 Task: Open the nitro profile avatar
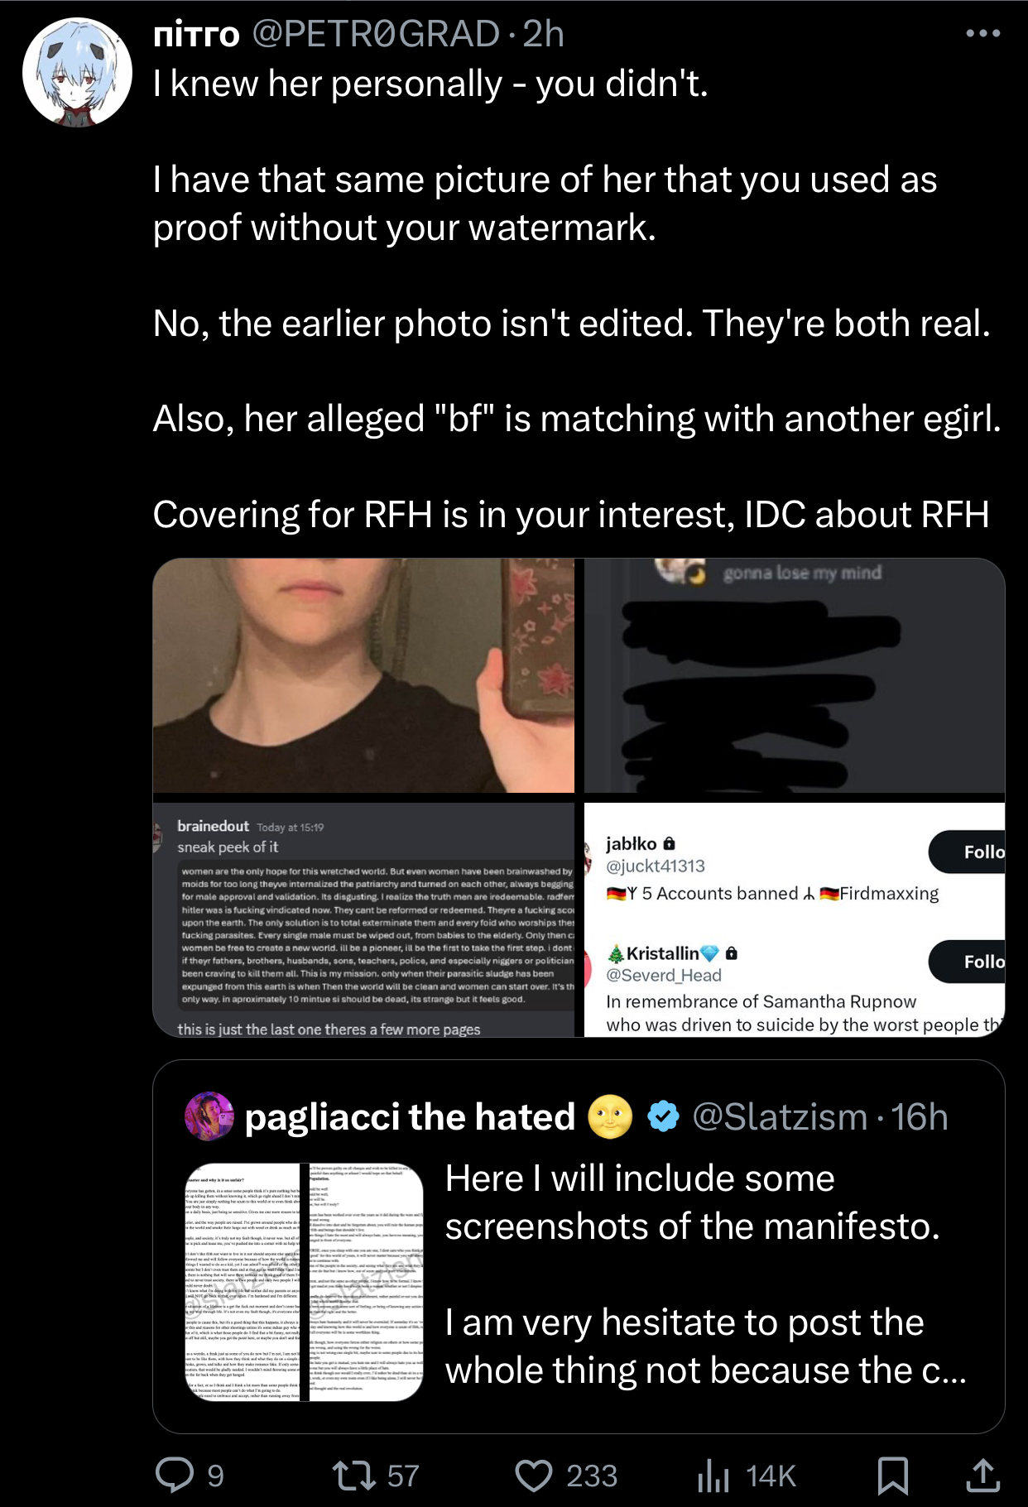point(77,72)
